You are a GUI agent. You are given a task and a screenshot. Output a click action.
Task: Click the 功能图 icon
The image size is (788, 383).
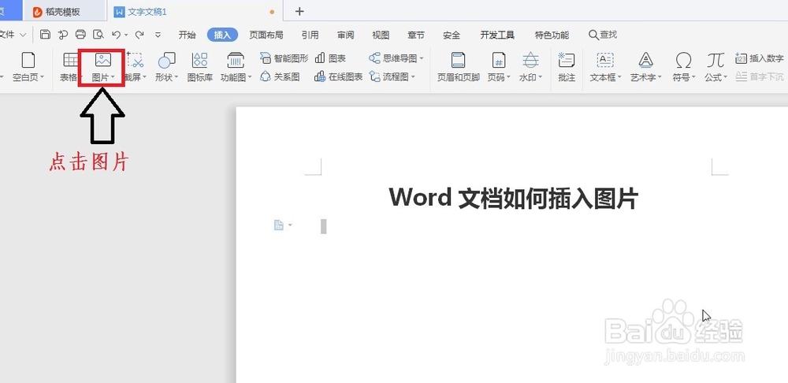[236, 61]
